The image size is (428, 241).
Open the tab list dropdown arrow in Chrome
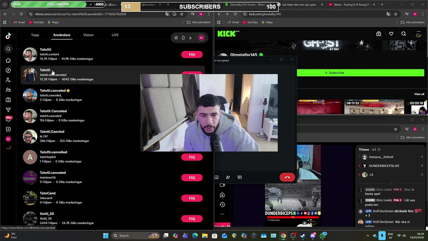[x=5, y=4]
